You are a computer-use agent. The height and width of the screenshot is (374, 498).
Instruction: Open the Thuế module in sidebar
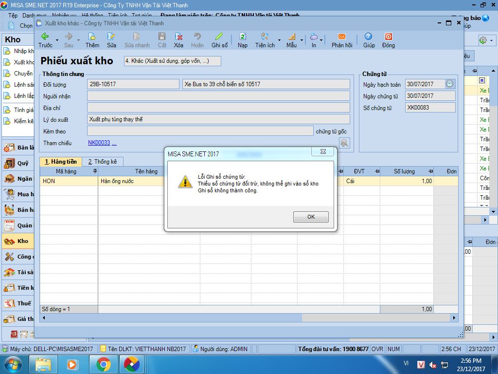18,303
